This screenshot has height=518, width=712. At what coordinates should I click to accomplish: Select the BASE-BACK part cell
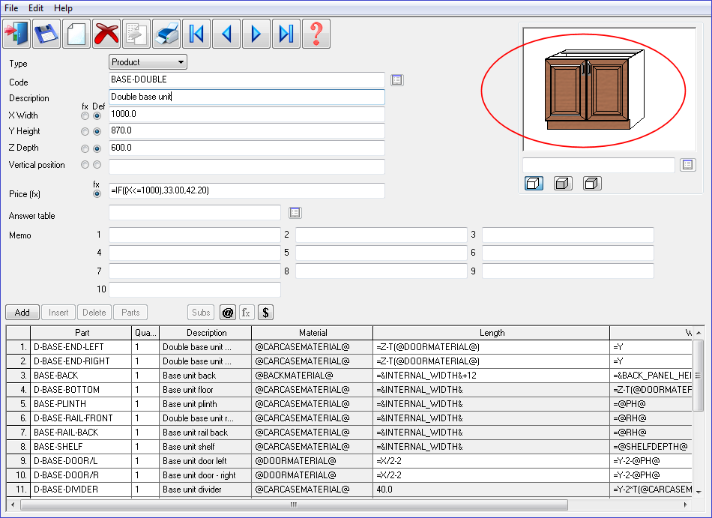click(81, 376)
